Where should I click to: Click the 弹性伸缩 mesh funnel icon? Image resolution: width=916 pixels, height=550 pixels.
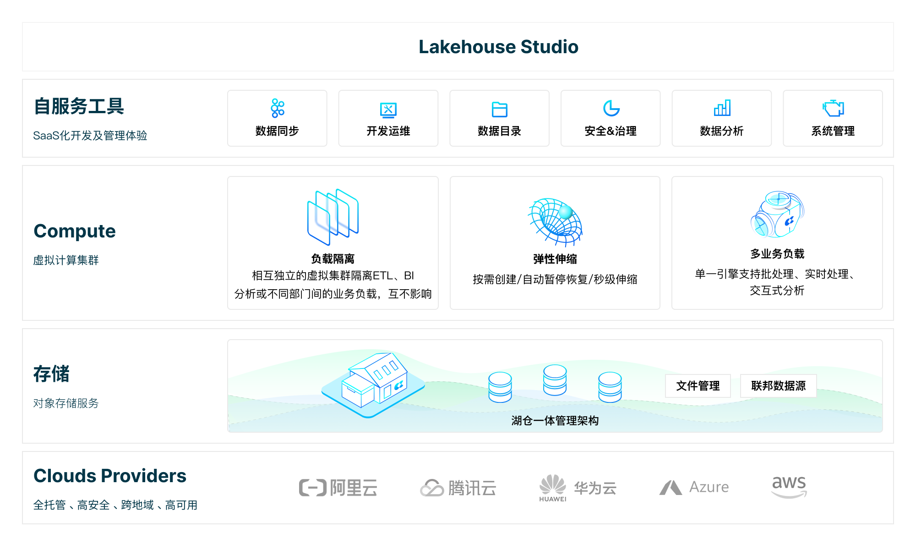[x=555, y=222]
